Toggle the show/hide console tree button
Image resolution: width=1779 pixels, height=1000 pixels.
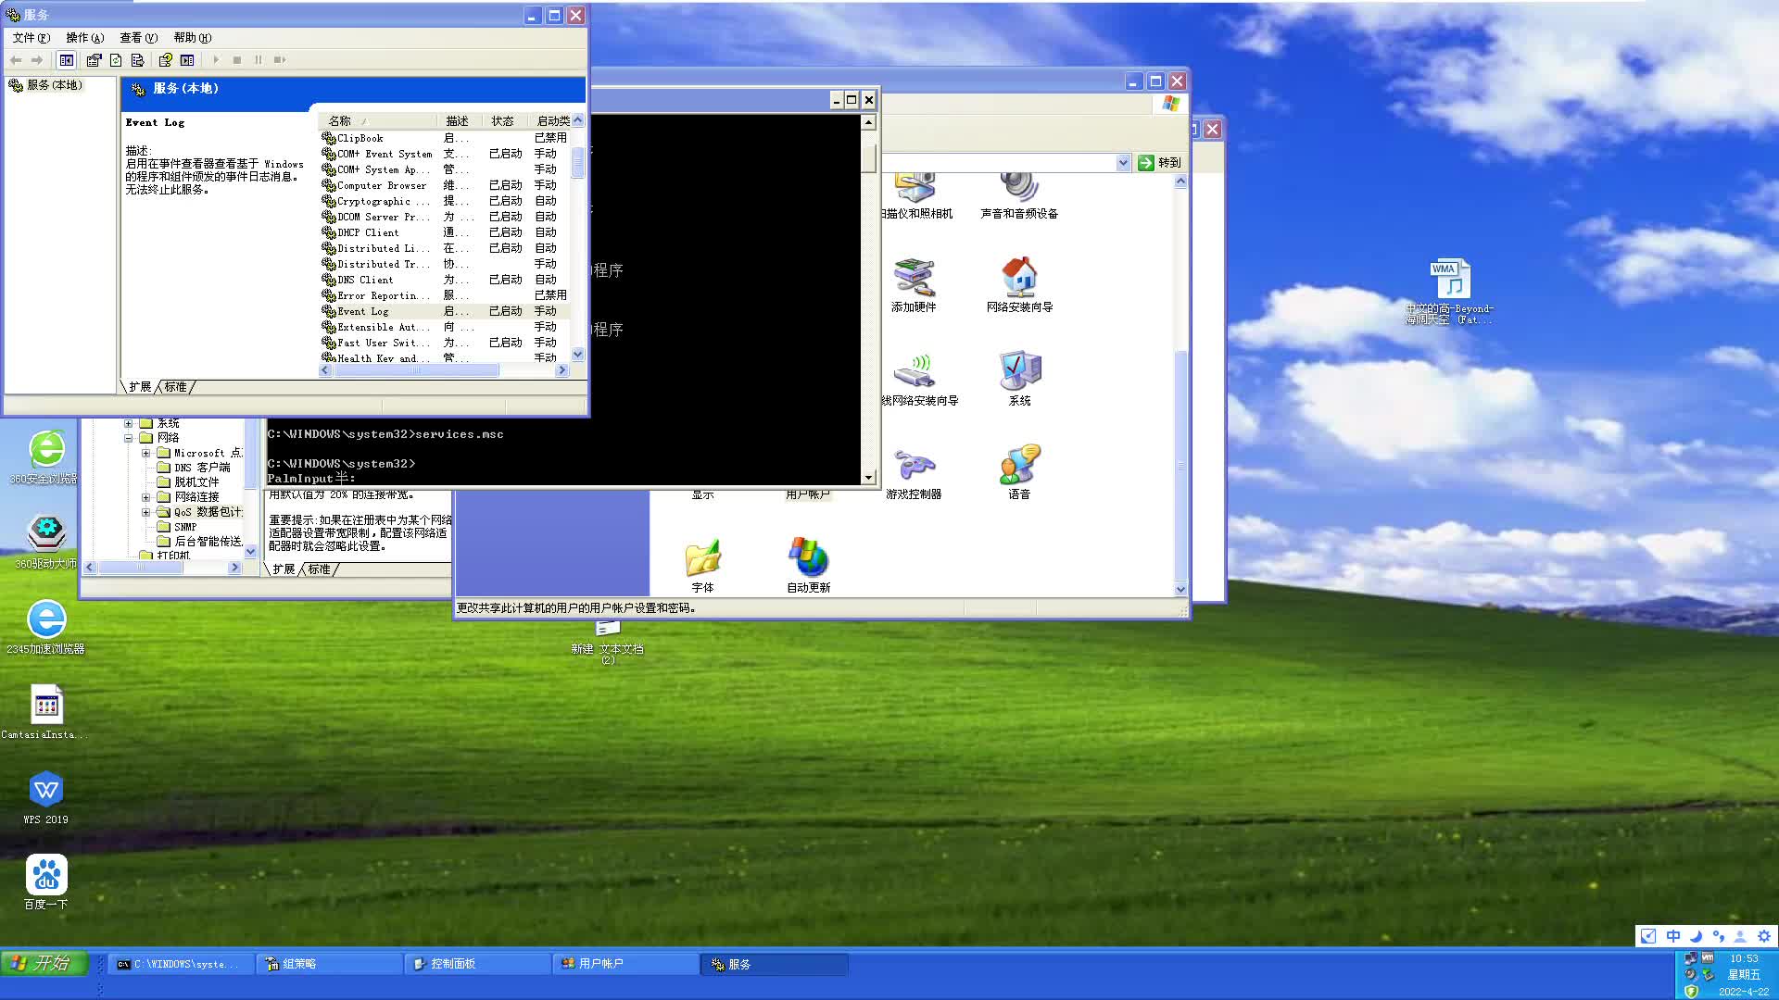point(67,60)
